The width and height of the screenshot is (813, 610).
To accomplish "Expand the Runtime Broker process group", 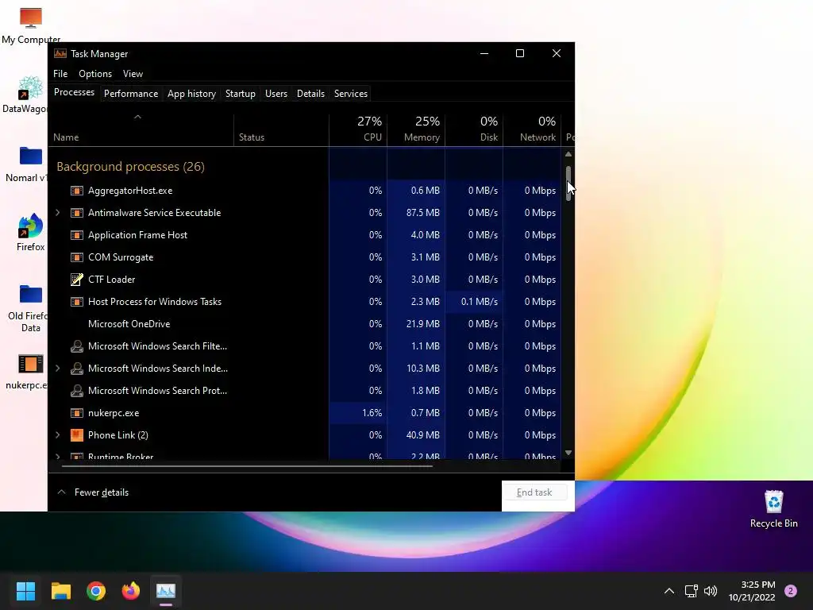I will click(58, 457).
